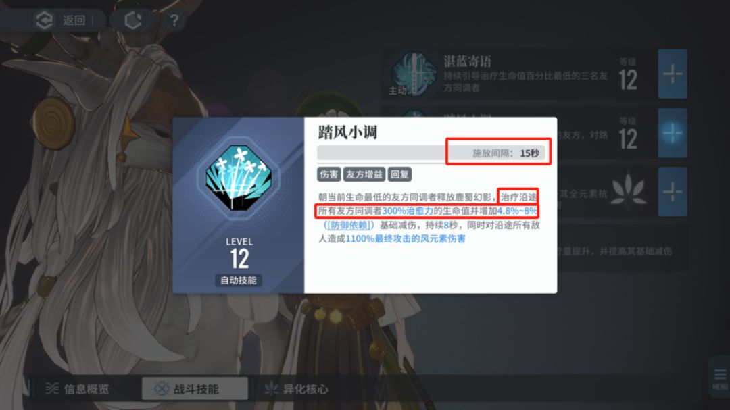Click the 踏风小调 skill hexagon icon
The image size is (730, 410).
[x=239, y=178]
